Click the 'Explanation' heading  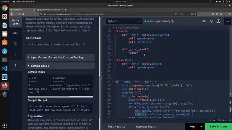tap(36, 116)
